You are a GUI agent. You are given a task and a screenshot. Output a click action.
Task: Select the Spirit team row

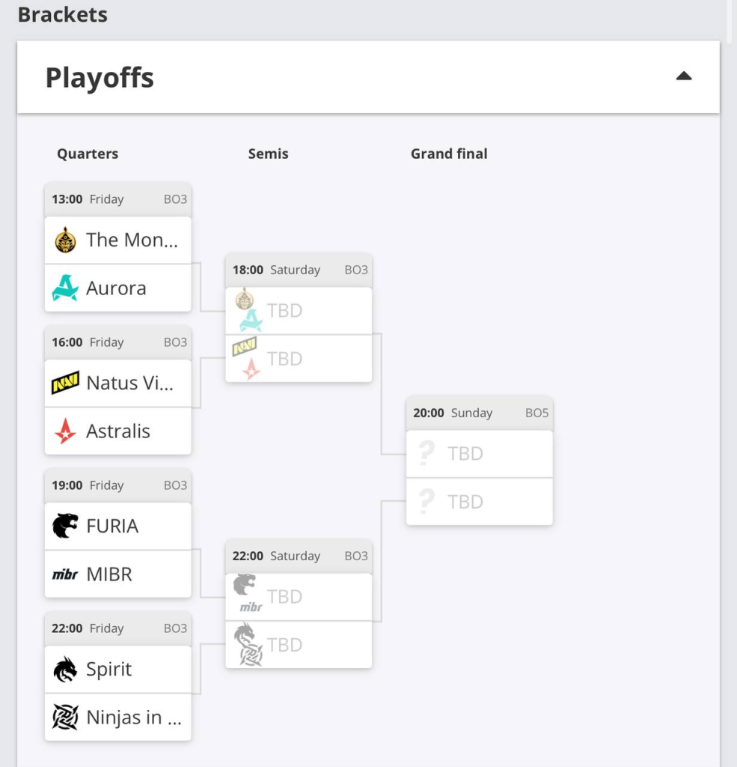pos(117,669)
